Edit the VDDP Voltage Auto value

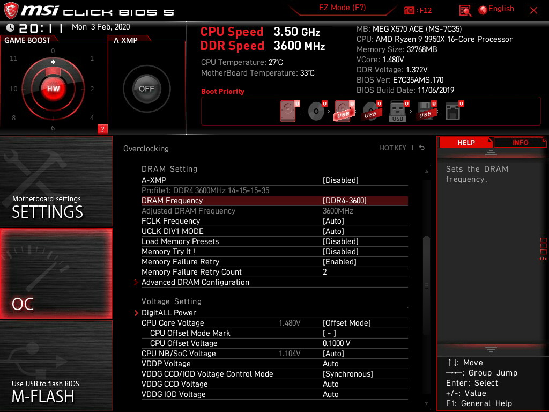pos(274,364)
